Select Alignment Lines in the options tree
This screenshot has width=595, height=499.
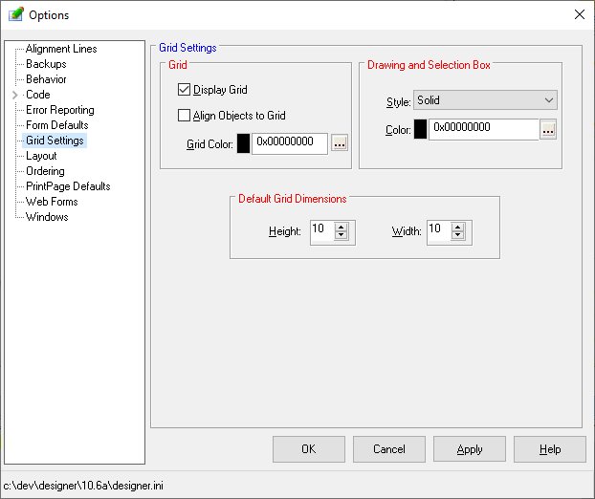coord(61,49)
